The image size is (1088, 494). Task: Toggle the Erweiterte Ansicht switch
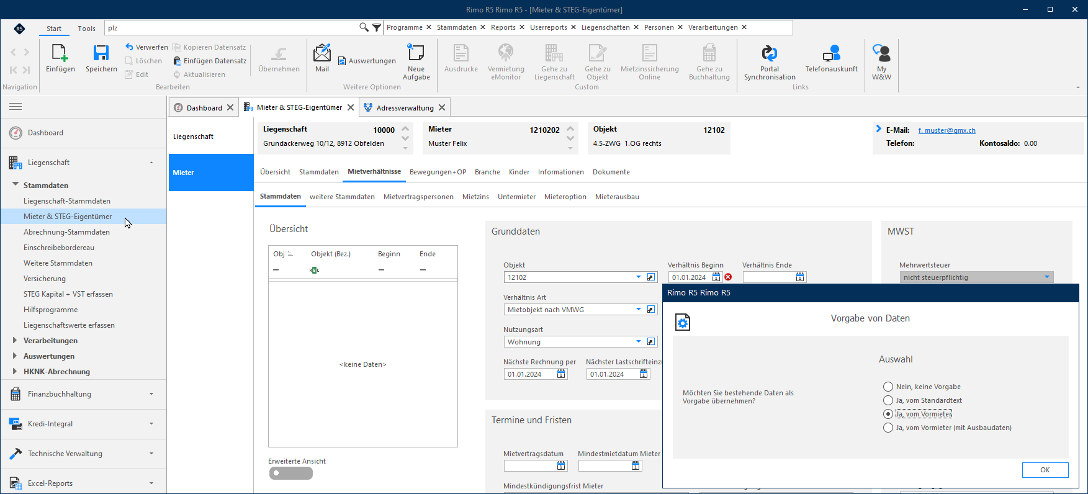[290, 473]
